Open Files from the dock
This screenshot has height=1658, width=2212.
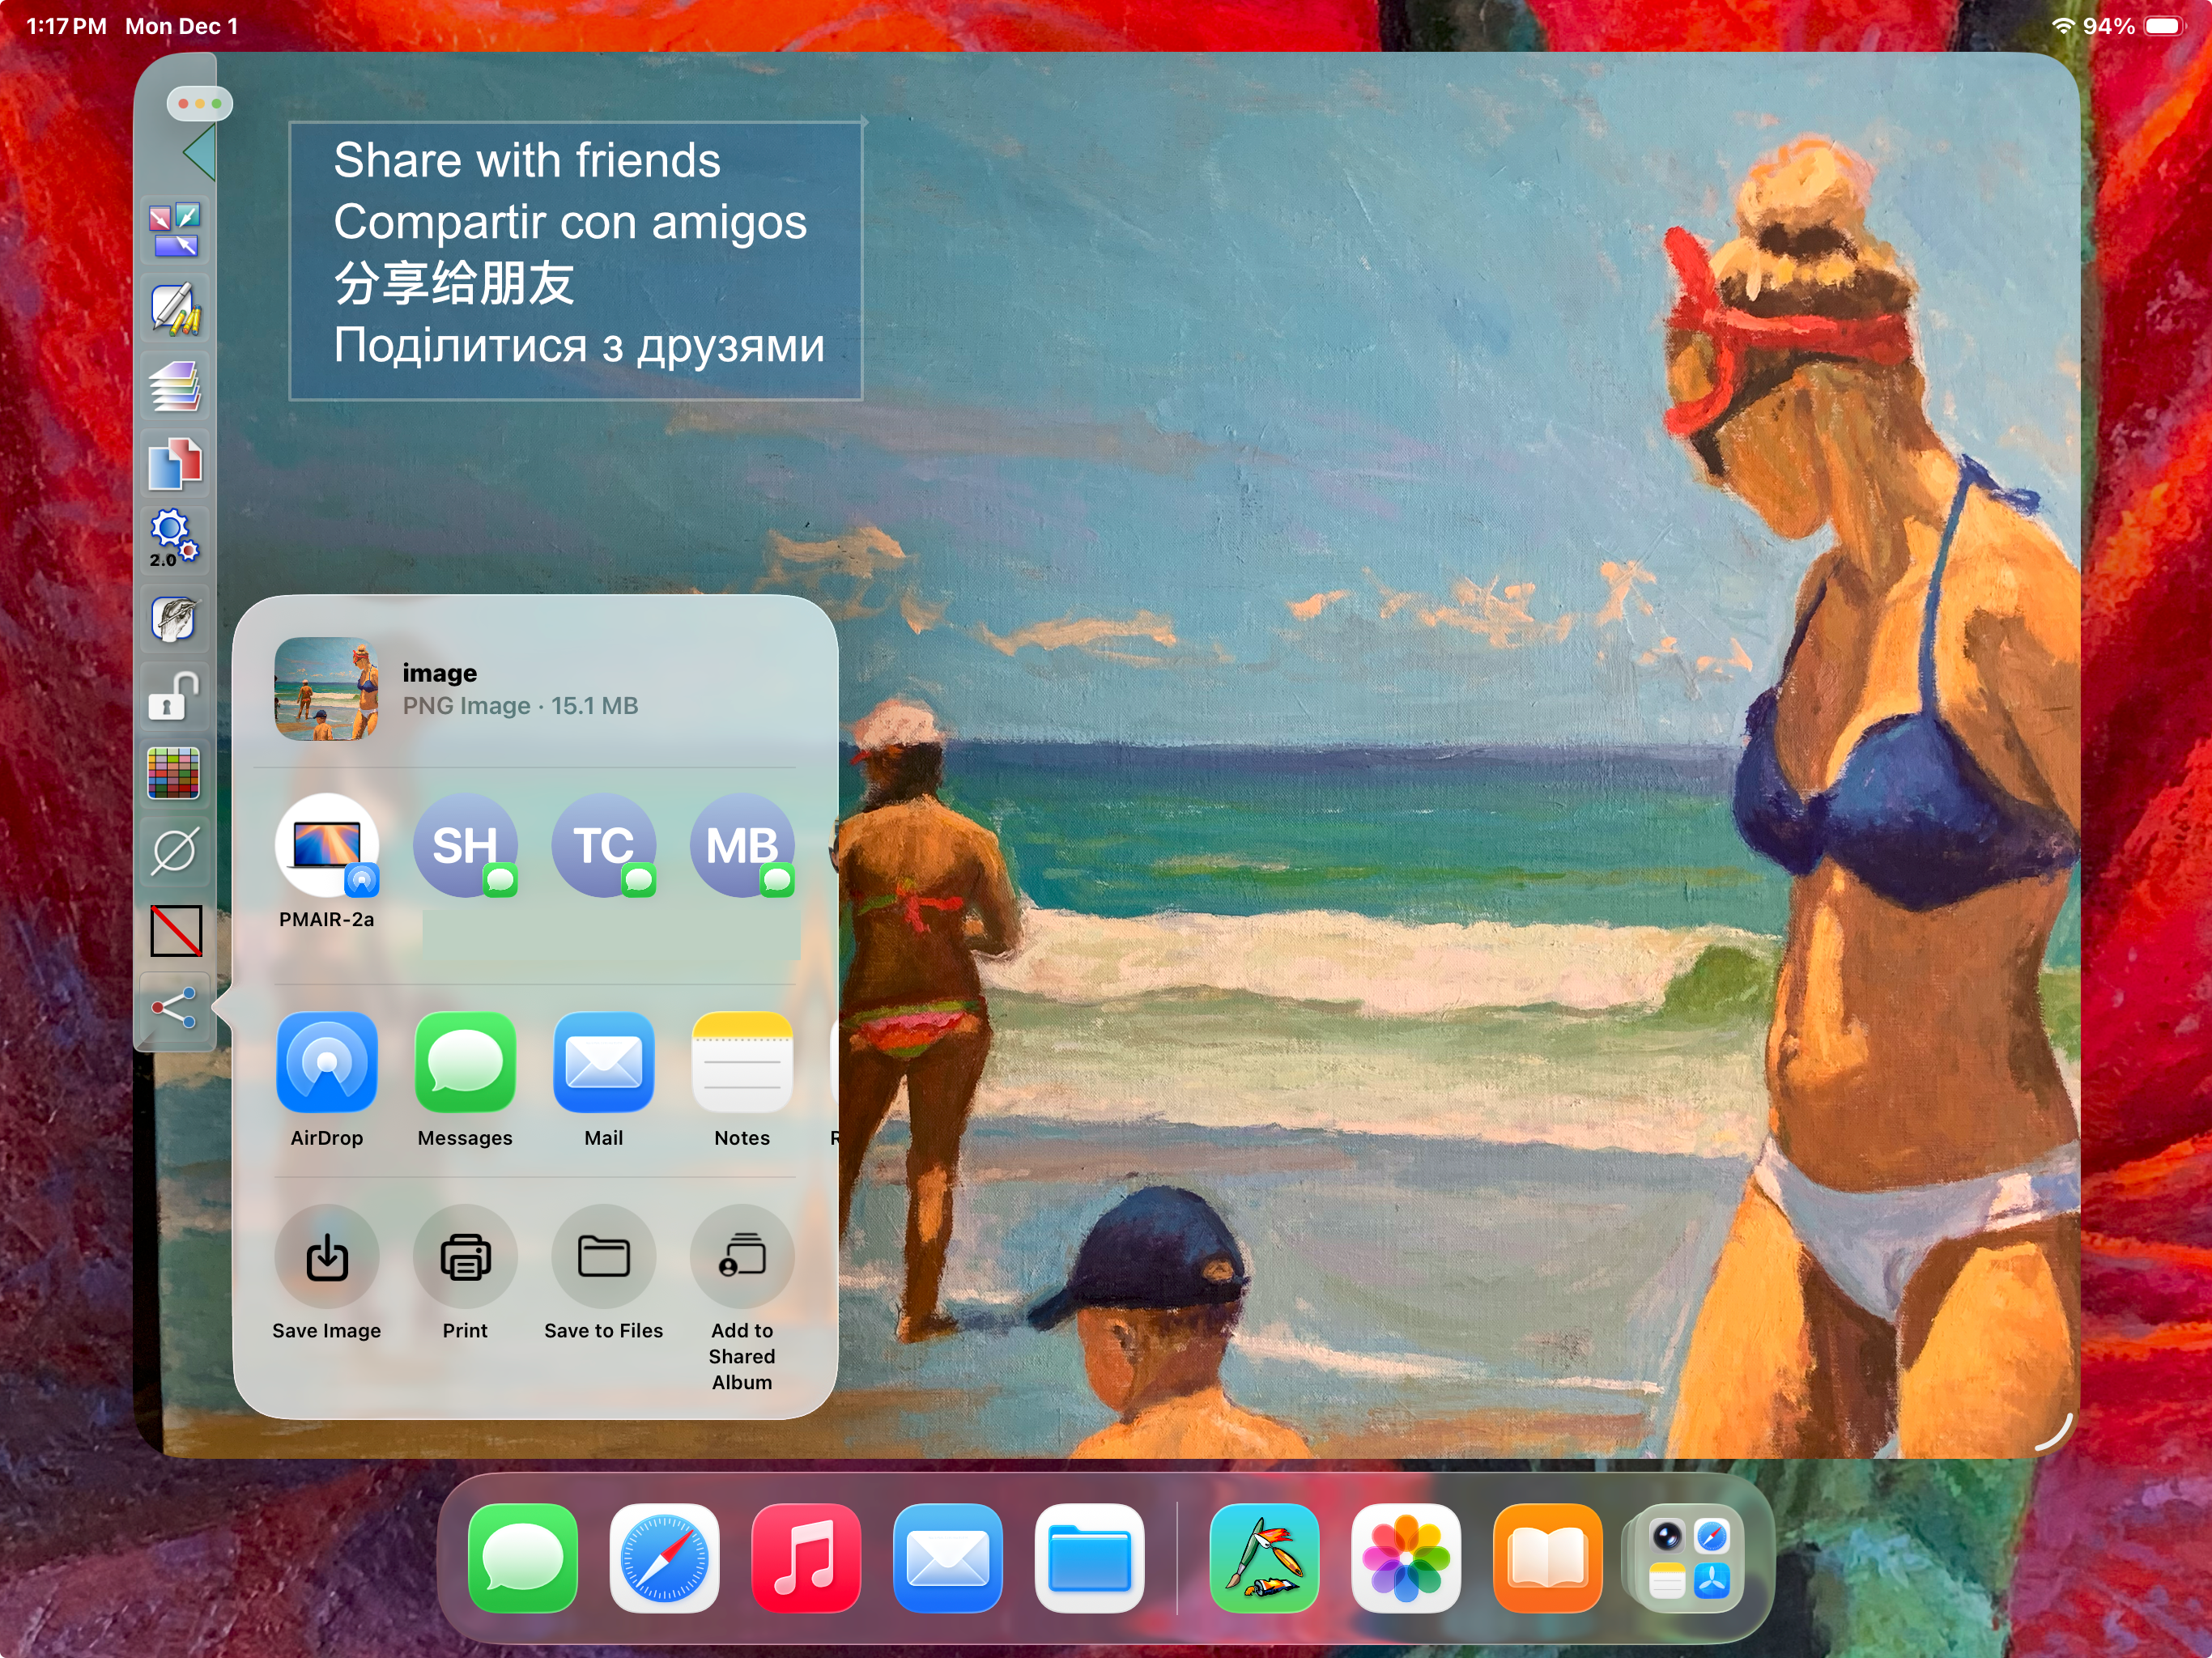pos(1090,1558)
